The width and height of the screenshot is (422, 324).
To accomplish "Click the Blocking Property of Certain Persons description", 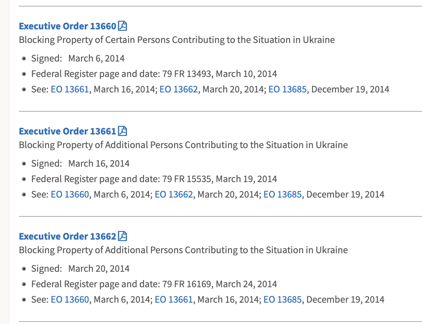I will click(x=177, y=40).
